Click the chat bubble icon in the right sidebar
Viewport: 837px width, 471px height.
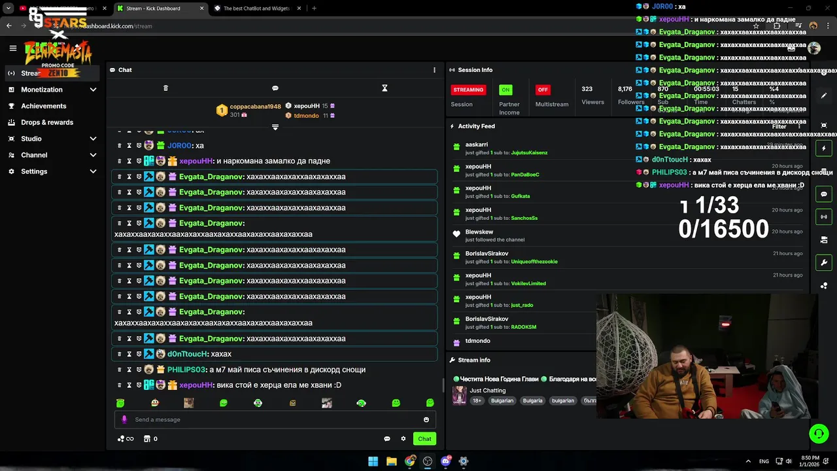824,194
